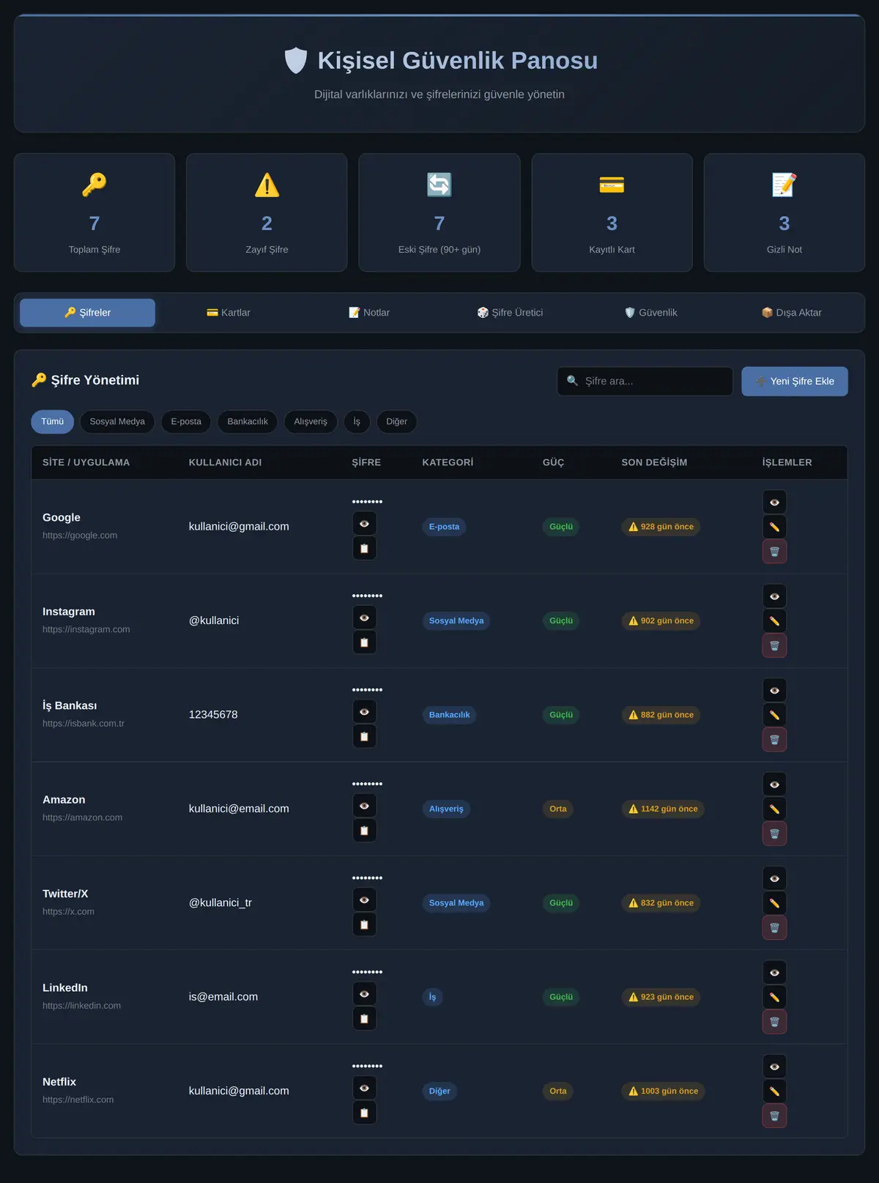The height and width of the screenshot is (1183, 879).
Task: View Twitter/X entry details from İşlemler eye icon
Action: click(x=774, y=878)
